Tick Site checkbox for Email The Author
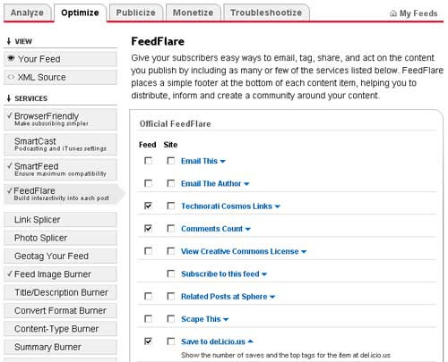This screenshot has height=362, width=448. 171,183
